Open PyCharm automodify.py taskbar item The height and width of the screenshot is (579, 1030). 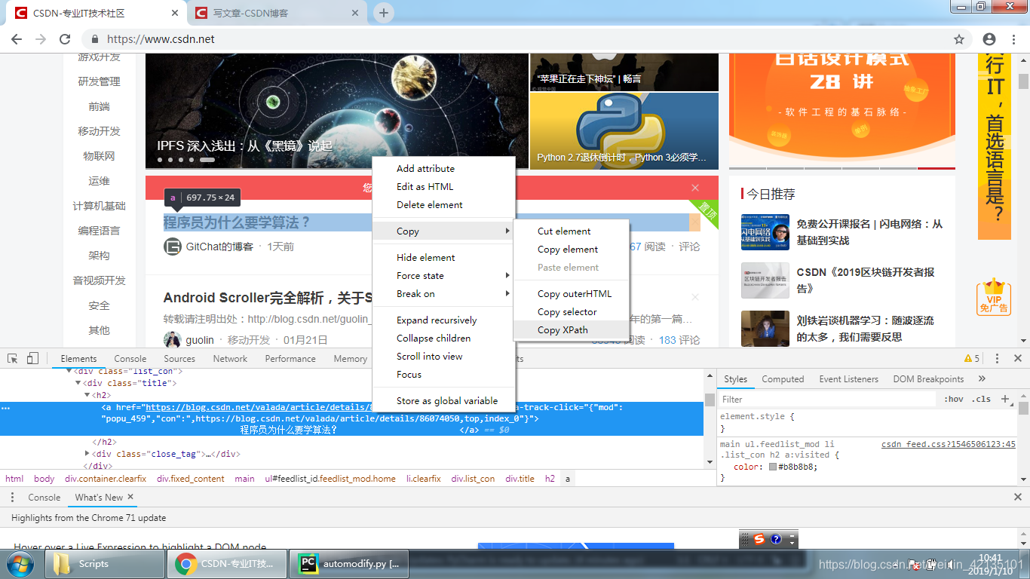coord(350,563)
